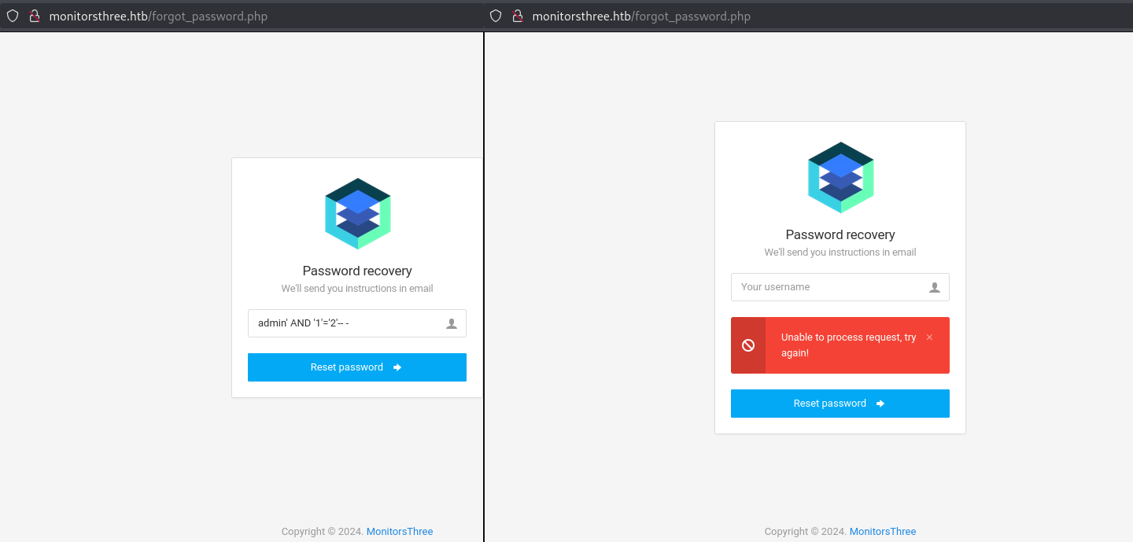Click Reset password below the red error alert

coord(840,404)
